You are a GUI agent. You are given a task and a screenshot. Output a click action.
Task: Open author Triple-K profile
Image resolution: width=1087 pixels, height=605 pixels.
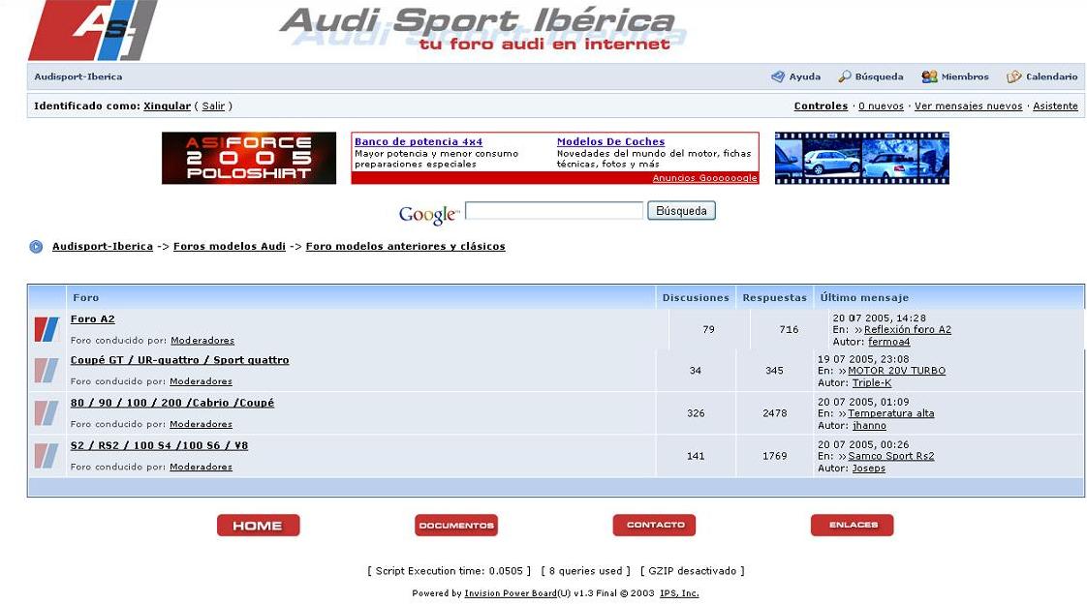pos(872,382)
